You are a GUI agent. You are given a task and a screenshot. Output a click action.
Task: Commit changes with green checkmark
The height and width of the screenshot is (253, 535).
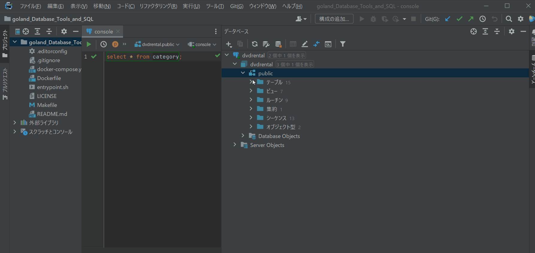click(460, 19)
